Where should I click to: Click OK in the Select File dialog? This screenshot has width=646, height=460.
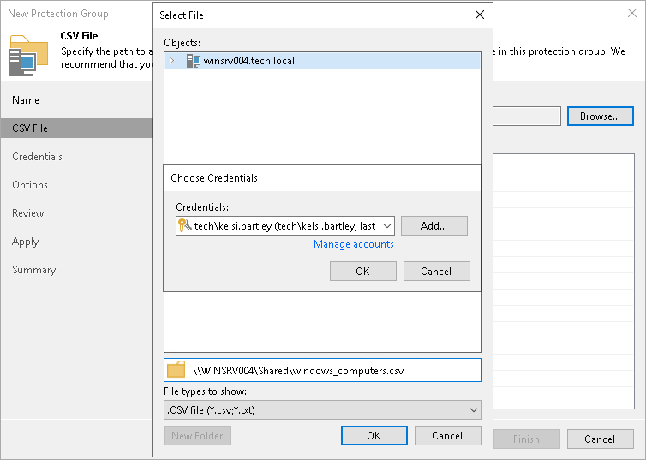[374, 436]
